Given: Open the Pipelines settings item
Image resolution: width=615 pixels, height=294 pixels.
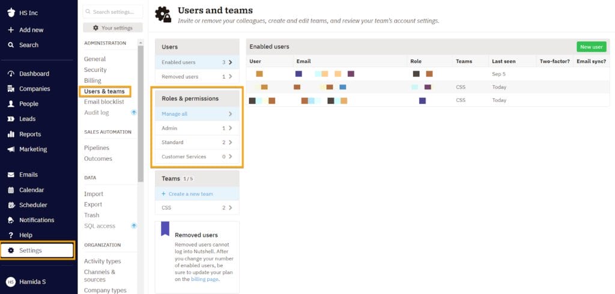Looking at the screenshot, I should [97, 148].
